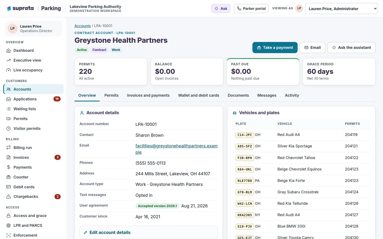This screenshot has width=383, height=239.
Task: View the Activity tab
Action: click(x=292, y=95)
